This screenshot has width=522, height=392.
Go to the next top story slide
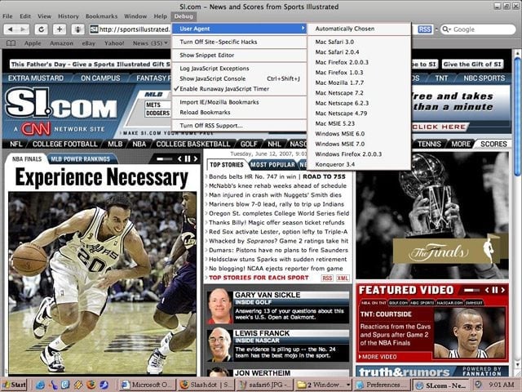[196, 159]
